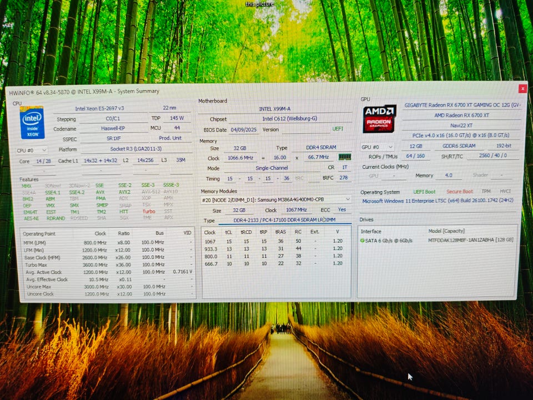Click the 1066.6 MHz memory clock value
Screen dimensions: 533x400
(x=240, y=158)
